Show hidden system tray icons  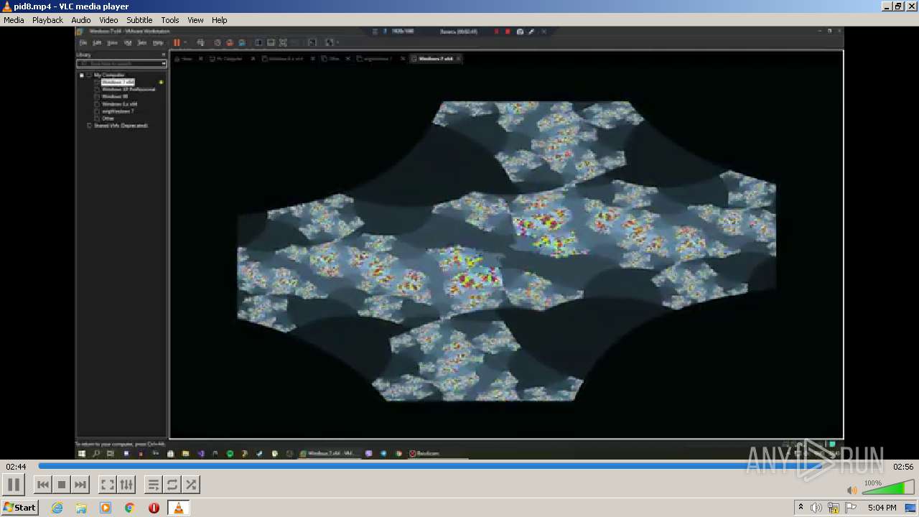click(x=801, y=508)
